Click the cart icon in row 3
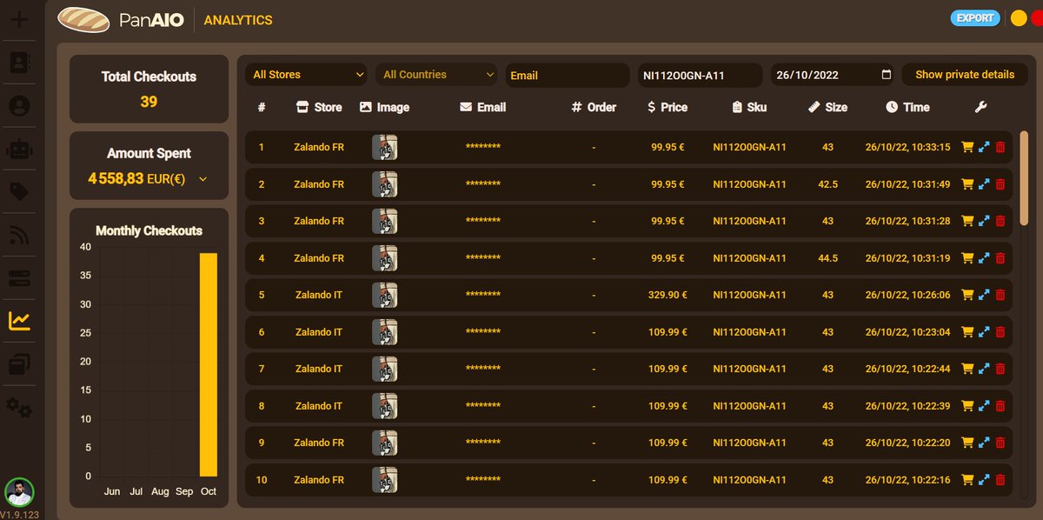 (x=967, y=221)
